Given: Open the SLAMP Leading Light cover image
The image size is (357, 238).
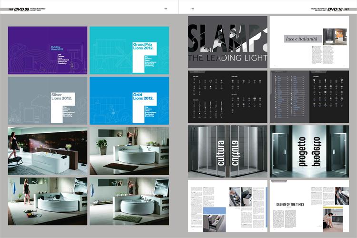Looking at the screenshot, I should (227, 42).
